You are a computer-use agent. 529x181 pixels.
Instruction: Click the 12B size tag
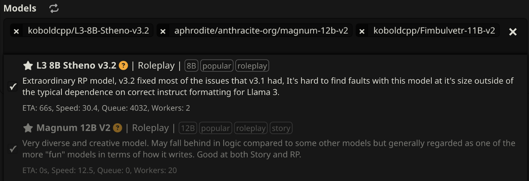coord(188,128)
